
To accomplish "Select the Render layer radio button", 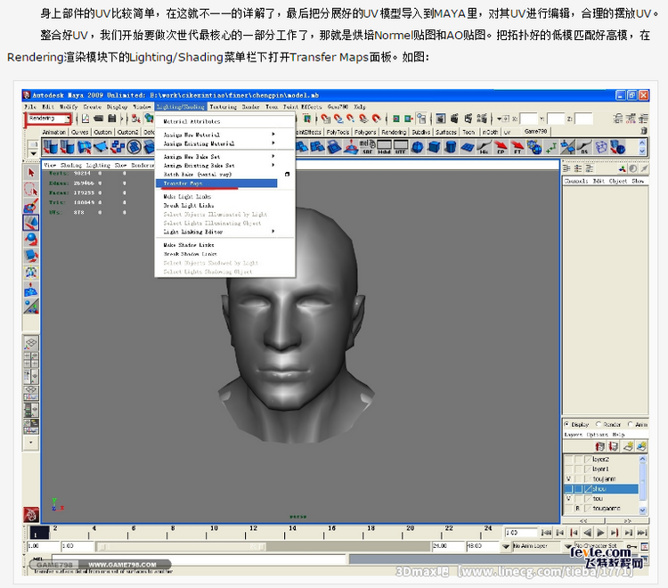I will pos(599,424).
